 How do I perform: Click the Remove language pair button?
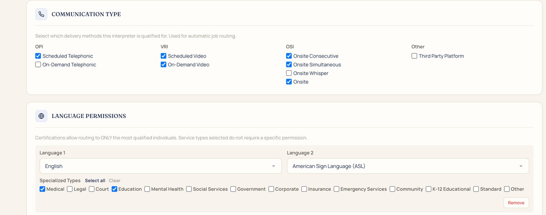(516, 203)
